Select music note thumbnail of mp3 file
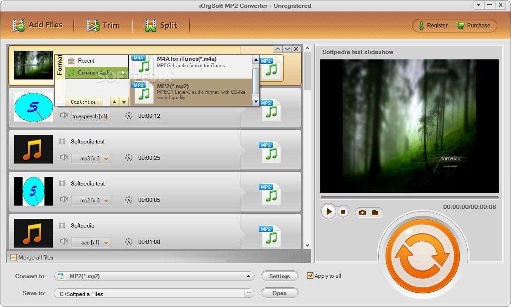The width and height of the screenshot is (511, 307). (x=34, y=149)
